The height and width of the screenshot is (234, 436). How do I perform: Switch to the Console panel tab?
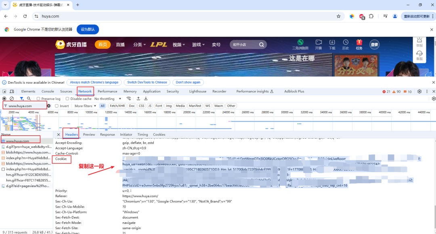pos(48,91)
